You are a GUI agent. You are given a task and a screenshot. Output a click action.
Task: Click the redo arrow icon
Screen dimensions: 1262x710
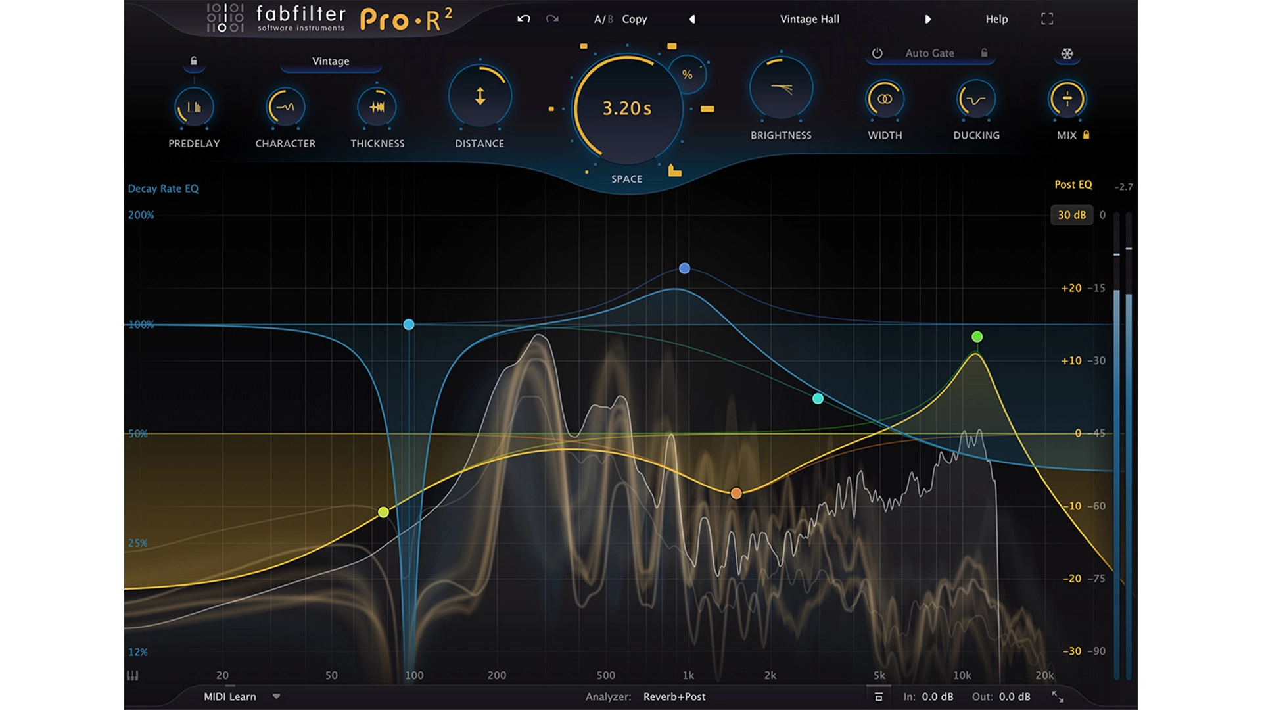coord(552,19)
